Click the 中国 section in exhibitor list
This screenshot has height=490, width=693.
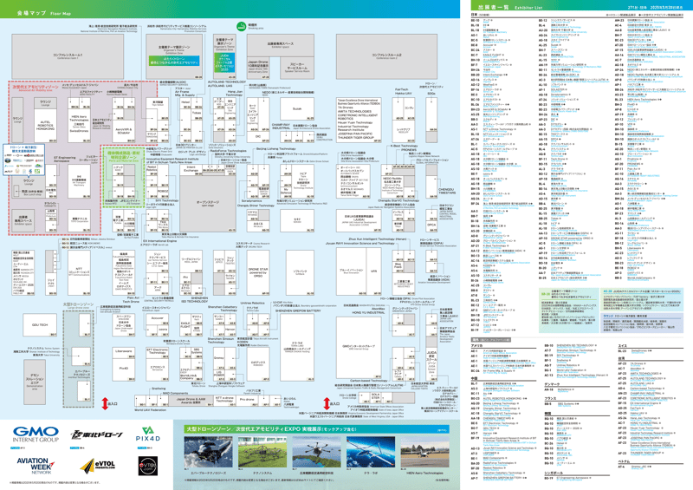(x=474, y=379)
